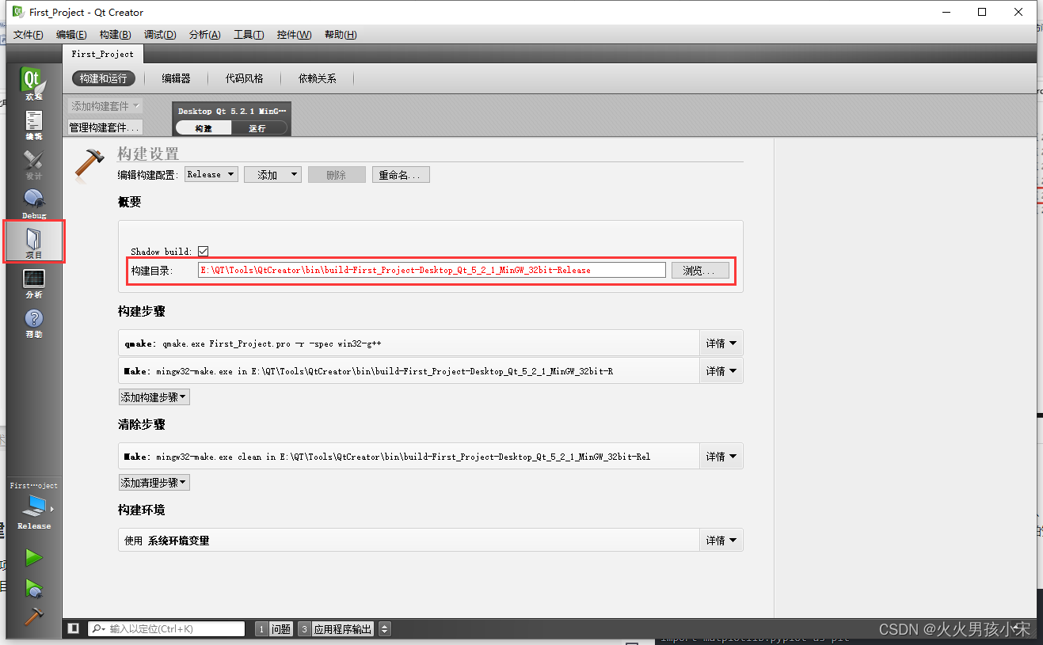Open the output pane selector arrows

(385, 628)
